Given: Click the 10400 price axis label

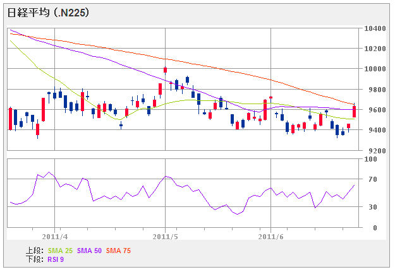Looking at the screenshot, I should 375,28.
